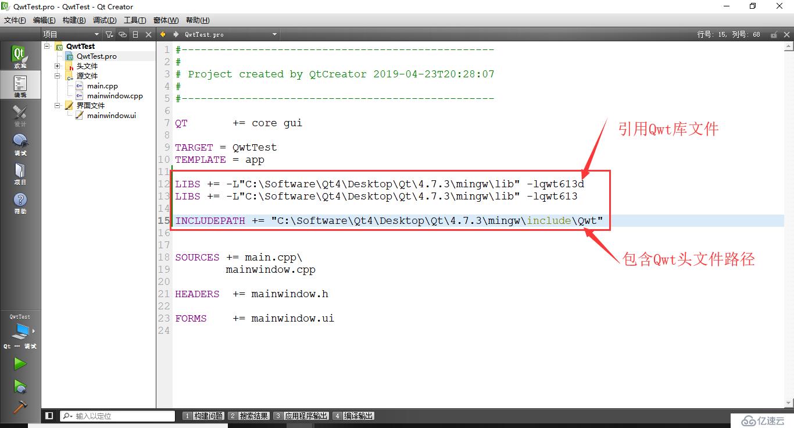Show the 搜索结果 output pane

point(249,416)
